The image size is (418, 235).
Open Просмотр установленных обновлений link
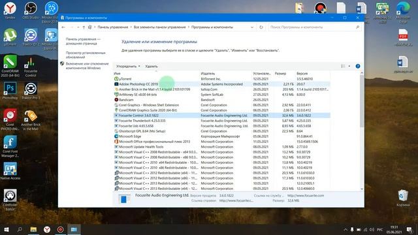click(86, 55)
